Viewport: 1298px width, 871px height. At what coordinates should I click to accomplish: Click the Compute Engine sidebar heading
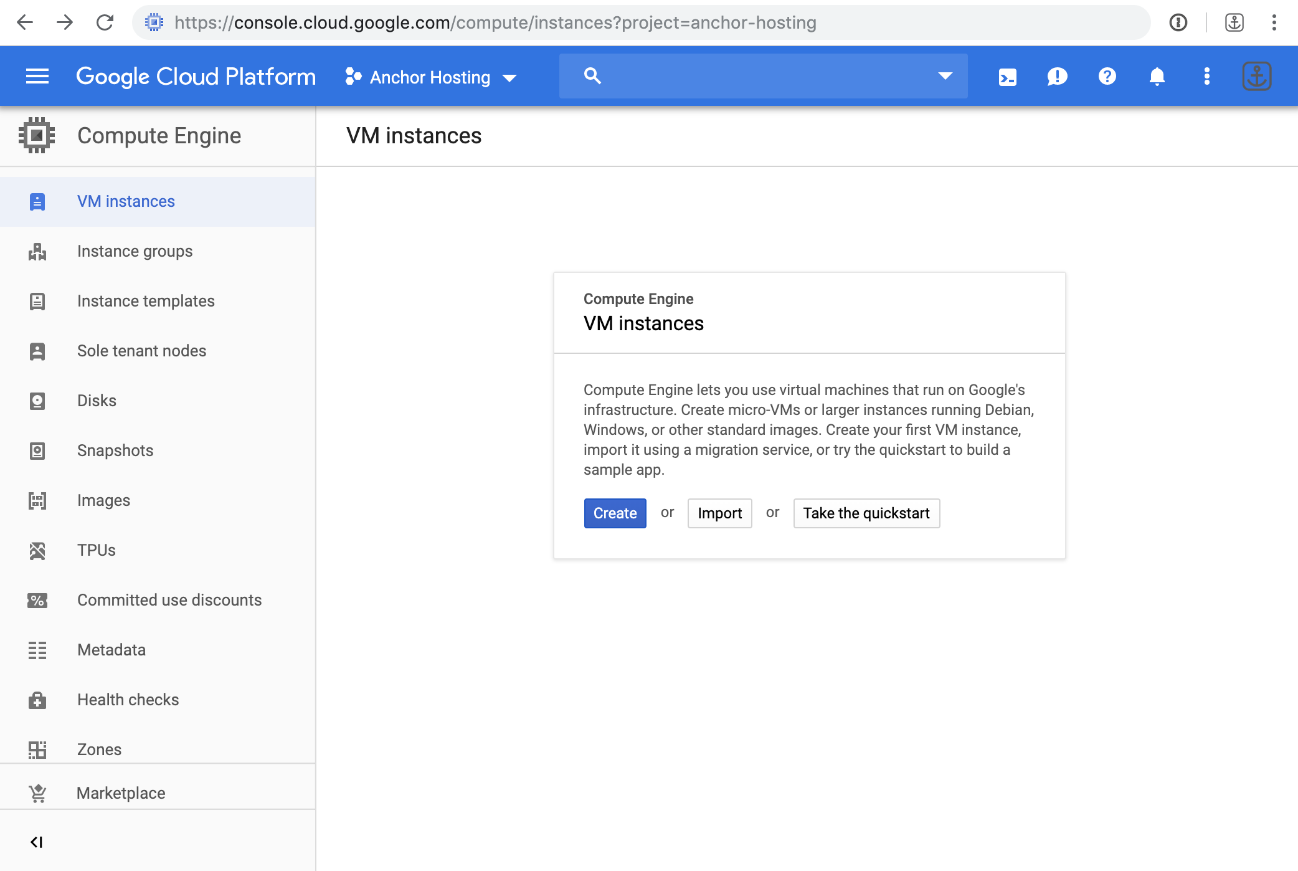coord(159,136)
